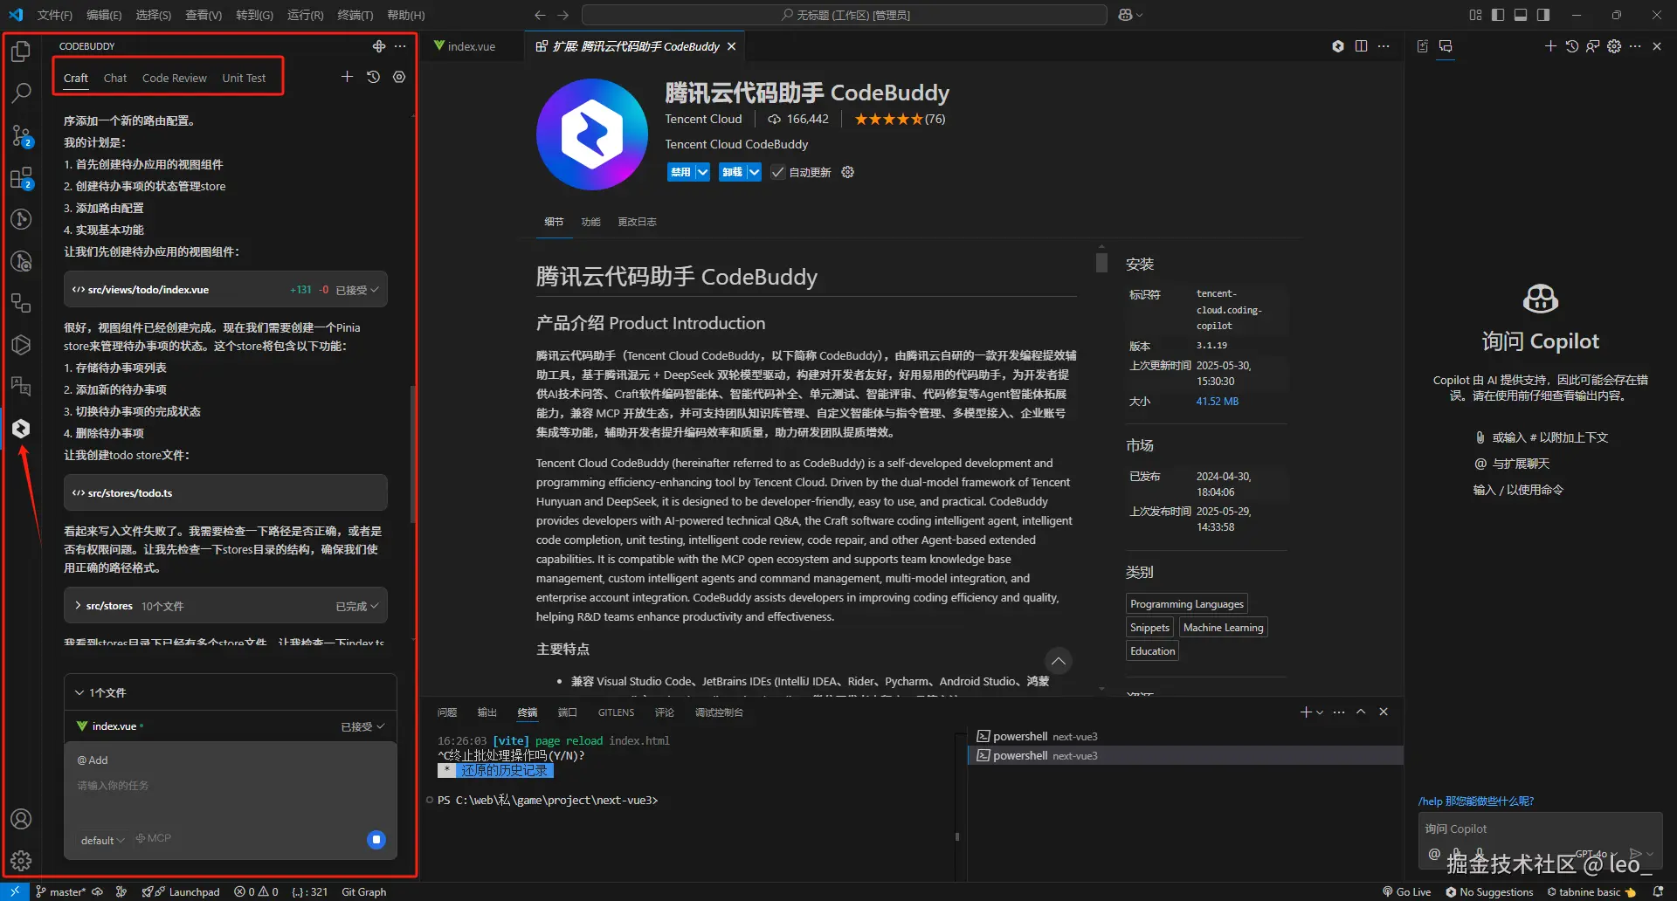Open CodeBuddy conversation history
Screen dimensions: 1677x901
(373, 77)
